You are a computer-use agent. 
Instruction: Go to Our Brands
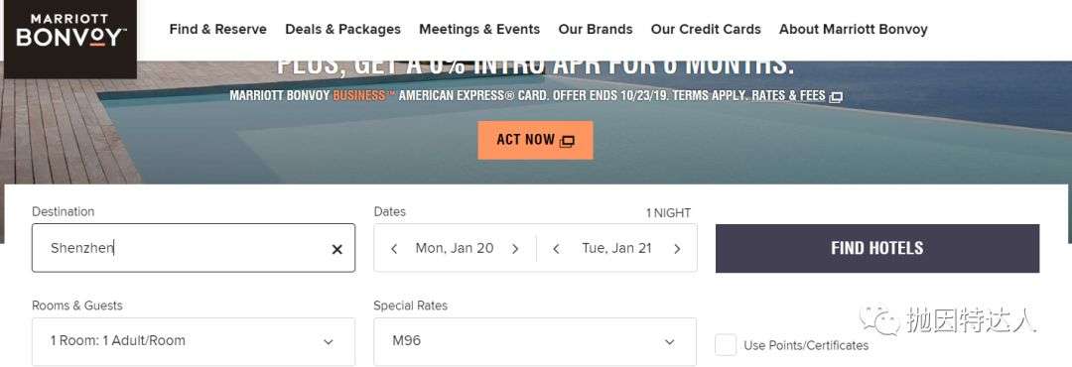(x=596, y=30)
